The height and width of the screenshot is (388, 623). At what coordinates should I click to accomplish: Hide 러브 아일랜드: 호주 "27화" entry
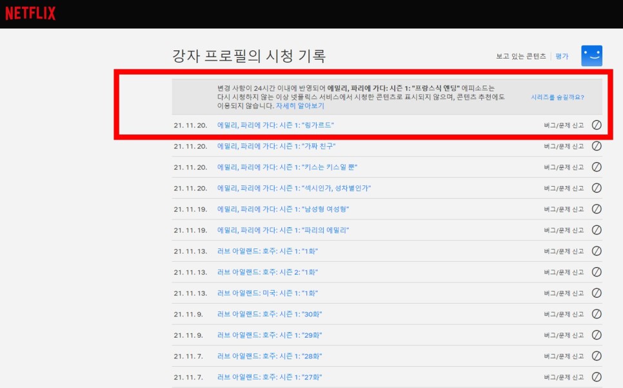(x=597, y=377)
